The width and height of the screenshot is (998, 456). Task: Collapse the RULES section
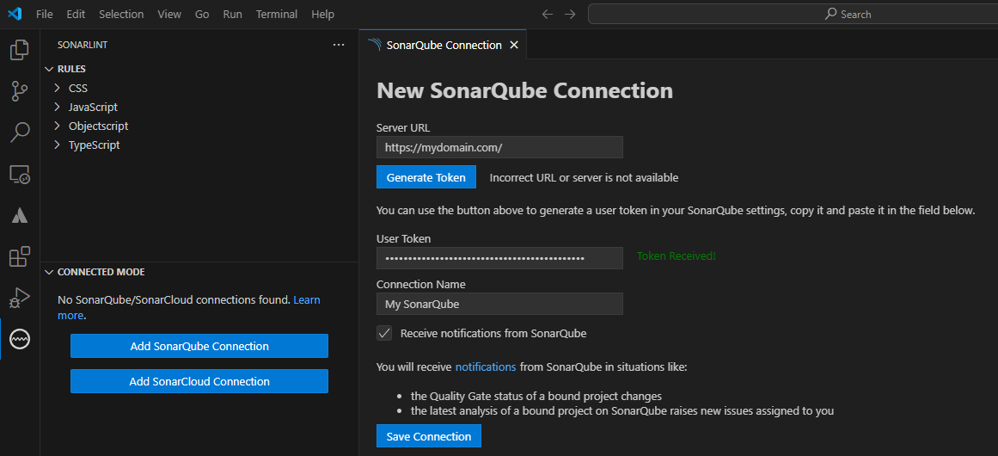[49, 69]
